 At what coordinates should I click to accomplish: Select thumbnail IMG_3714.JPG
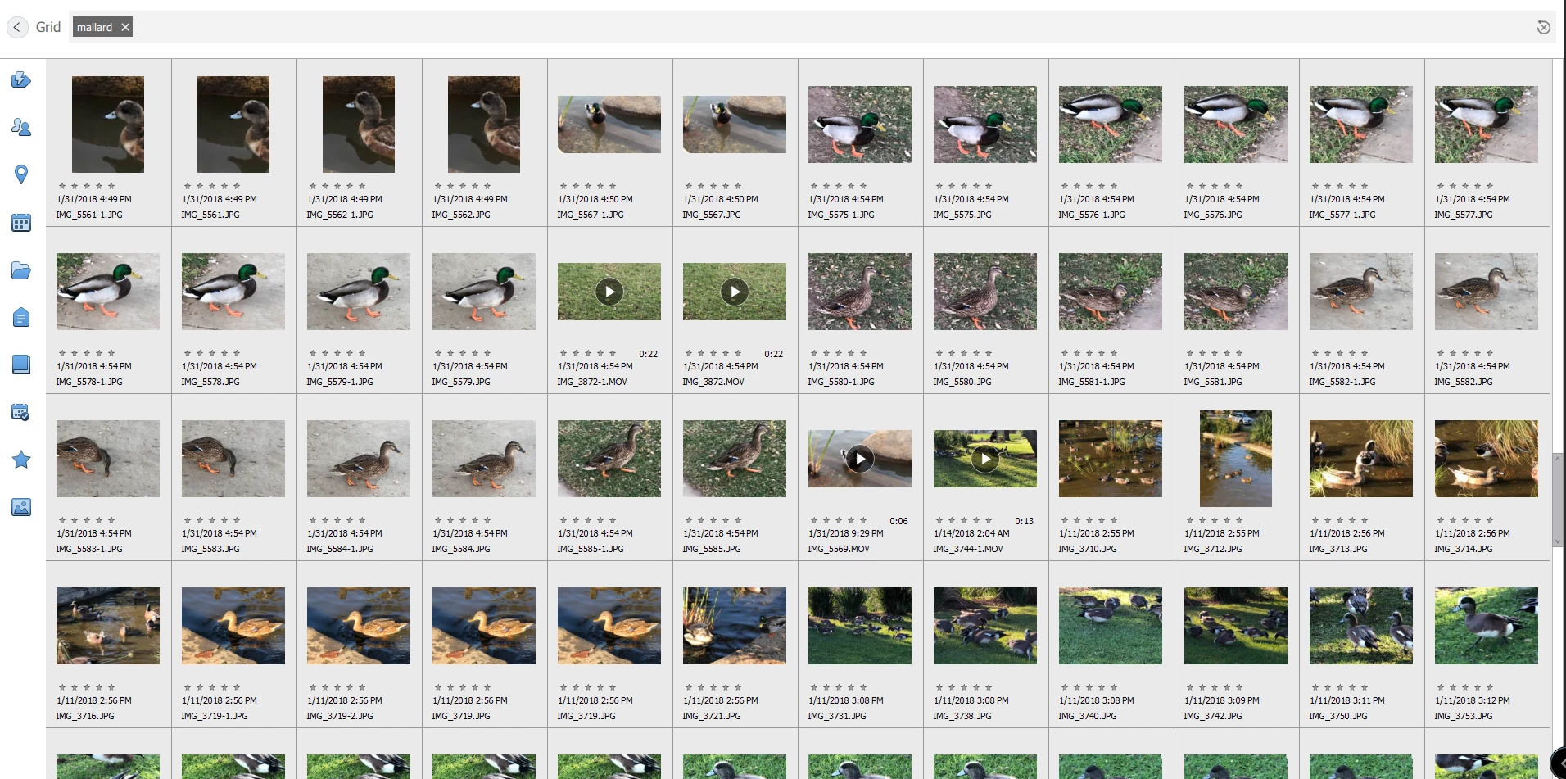click(x=1487, y=459)
